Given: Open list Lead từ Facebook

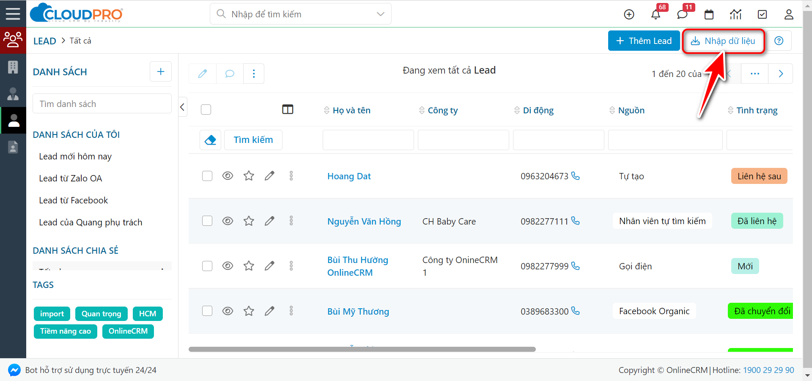Looking at the screenshot, I should pos(74,200).
